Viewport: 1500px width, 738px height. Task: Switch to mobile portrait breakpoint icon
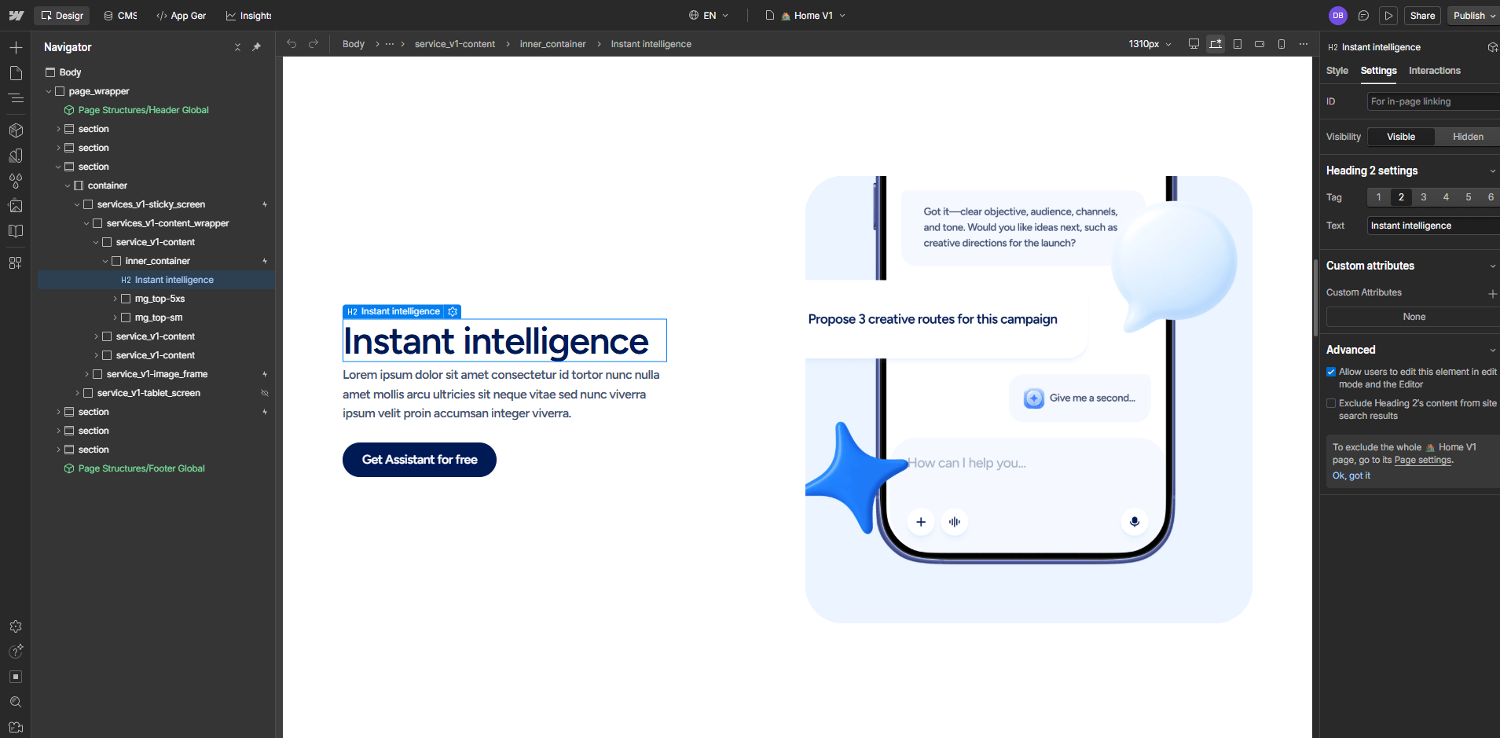(x=1282, y=44)
